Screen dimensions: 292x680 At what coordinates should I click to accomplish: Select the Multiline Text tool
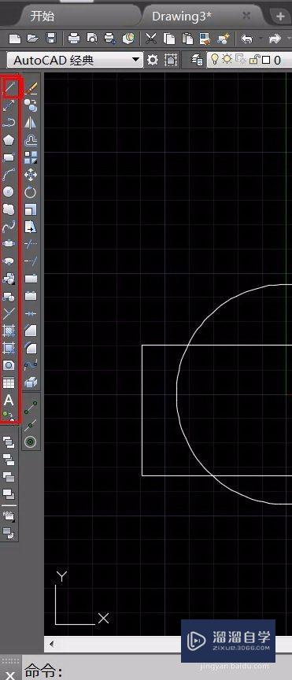[9, 400]
